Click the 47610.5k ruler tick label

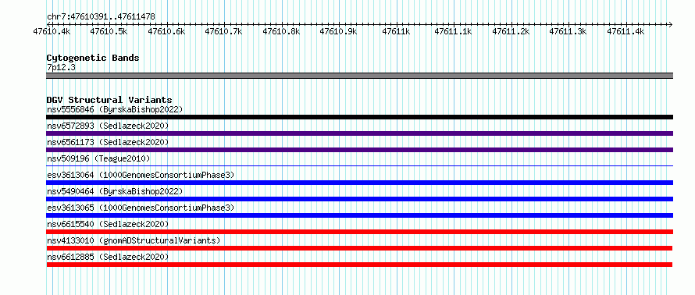[109, 31]
